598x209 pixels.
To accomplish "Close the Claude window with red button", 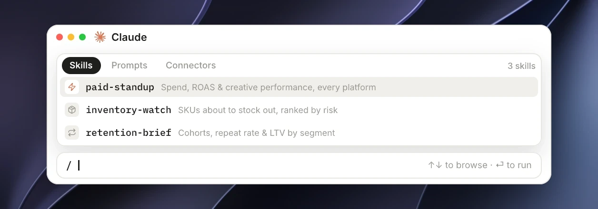I will point(60,37).
